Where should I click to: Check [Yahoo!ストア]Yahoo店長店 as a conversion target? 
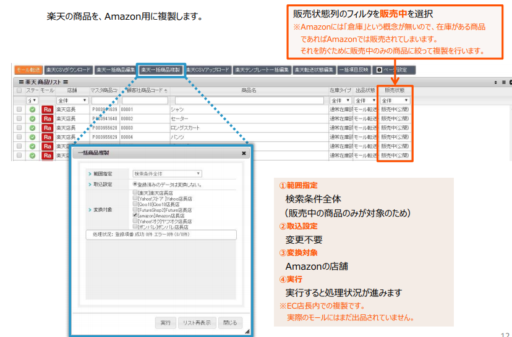[135, 198]
